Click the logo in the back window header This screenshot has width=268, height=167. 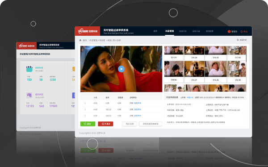(x=26, y=46)
